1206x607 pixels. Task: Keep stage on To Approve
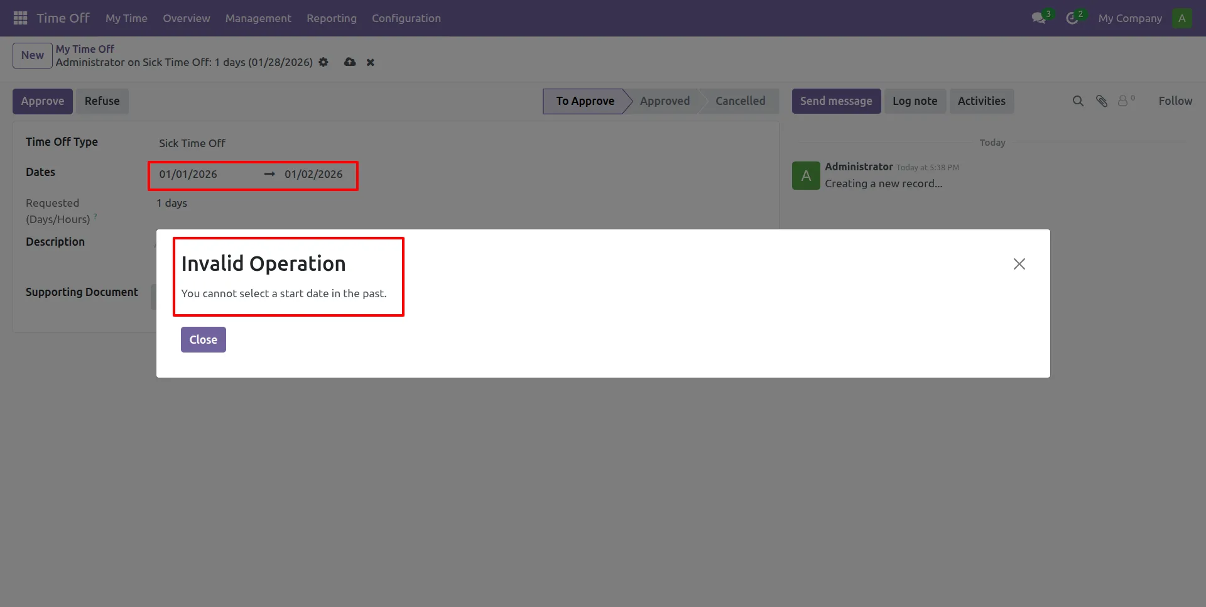point(585,101)
